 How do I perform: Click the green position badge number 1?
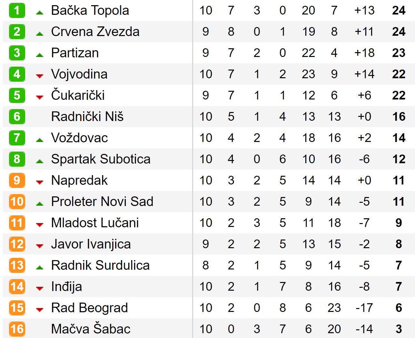pyautogui.click(x=17, y=10)
